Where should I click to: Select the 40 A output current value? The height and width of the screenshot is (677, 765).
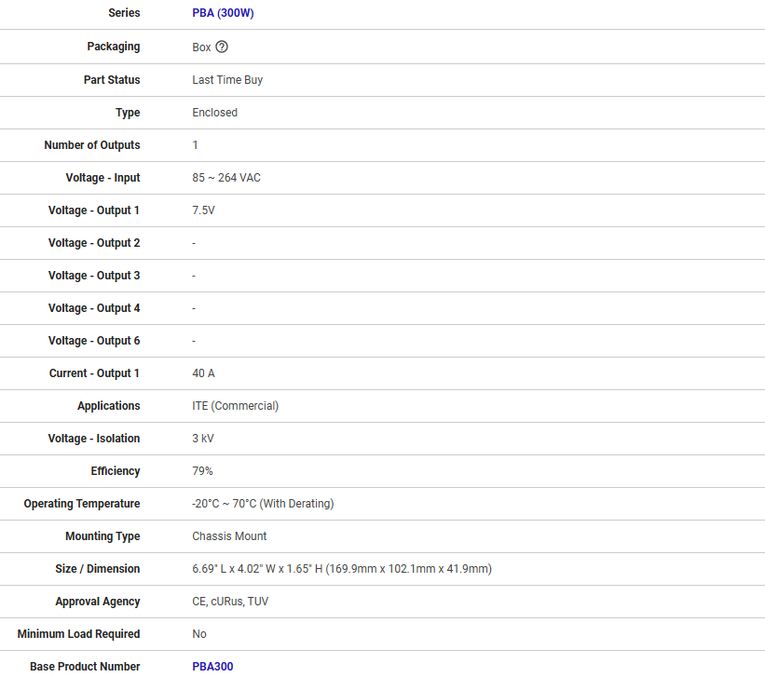coord(203,373)
